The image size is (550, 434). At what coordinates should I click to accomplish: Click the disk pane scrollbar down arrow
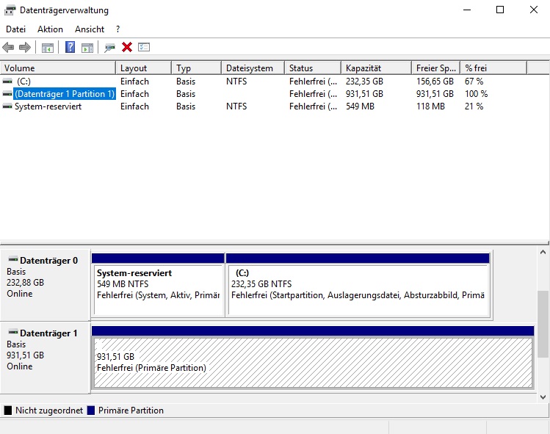coord(543,397)
